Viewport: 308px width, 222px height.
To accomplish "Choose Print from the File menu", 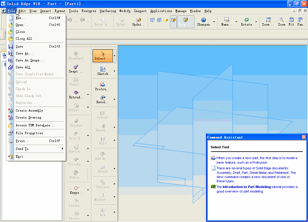I will (x=36, y=141).
